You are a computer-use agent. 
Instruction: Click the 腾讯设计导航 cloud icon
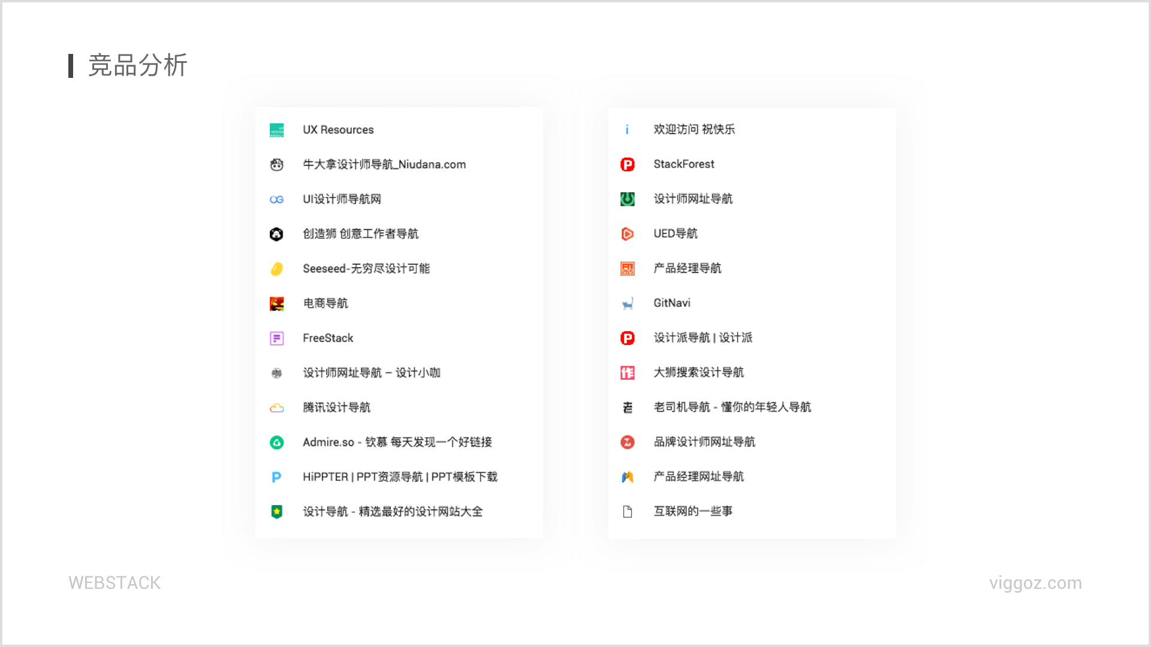click(x=276, y=408)
